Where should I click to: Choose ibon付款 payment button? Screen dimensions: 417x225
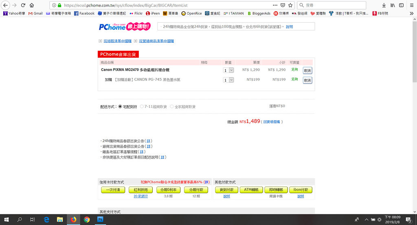pyautogui.click(x=301, y=190)
